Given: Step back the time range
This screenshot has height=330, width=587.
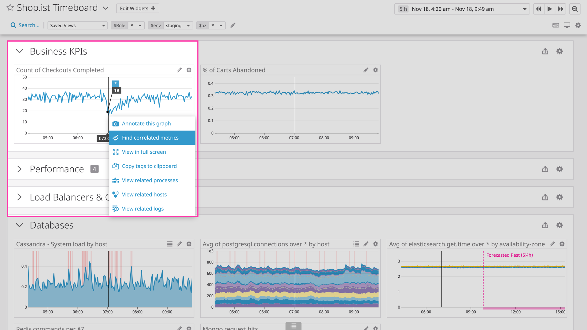Looking at the screenshot, I should pyautogui.click(x=538, y=9).
